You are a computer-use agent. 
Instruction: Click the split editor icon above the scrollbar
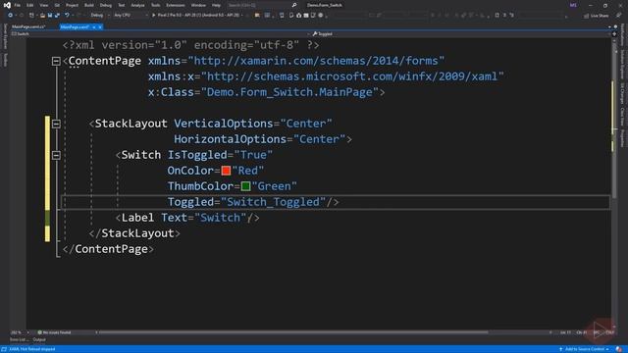point(614,34)
